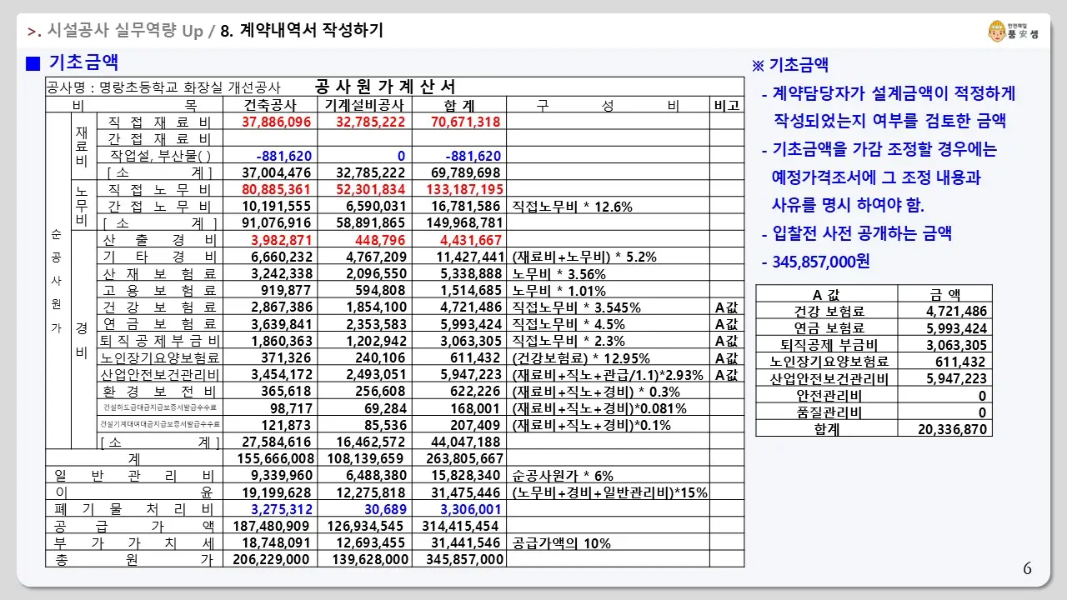The width and height of the screenshot is (1067, 600).
Task: Click the red value '52,301,834'
Action: [370, 189]
